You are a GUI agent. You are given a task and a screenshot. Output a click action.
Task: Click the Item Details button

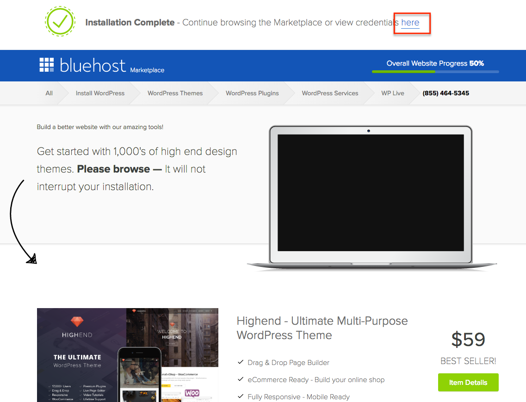coord(468,382)
